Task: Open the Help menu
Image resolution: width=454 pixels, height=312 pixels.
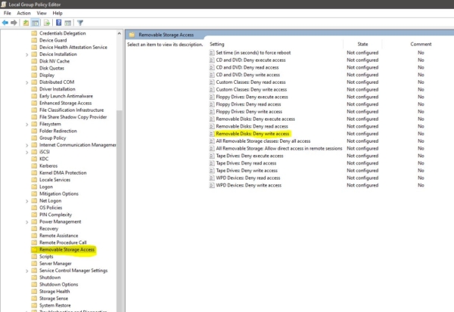Action: tap(58, 13)
